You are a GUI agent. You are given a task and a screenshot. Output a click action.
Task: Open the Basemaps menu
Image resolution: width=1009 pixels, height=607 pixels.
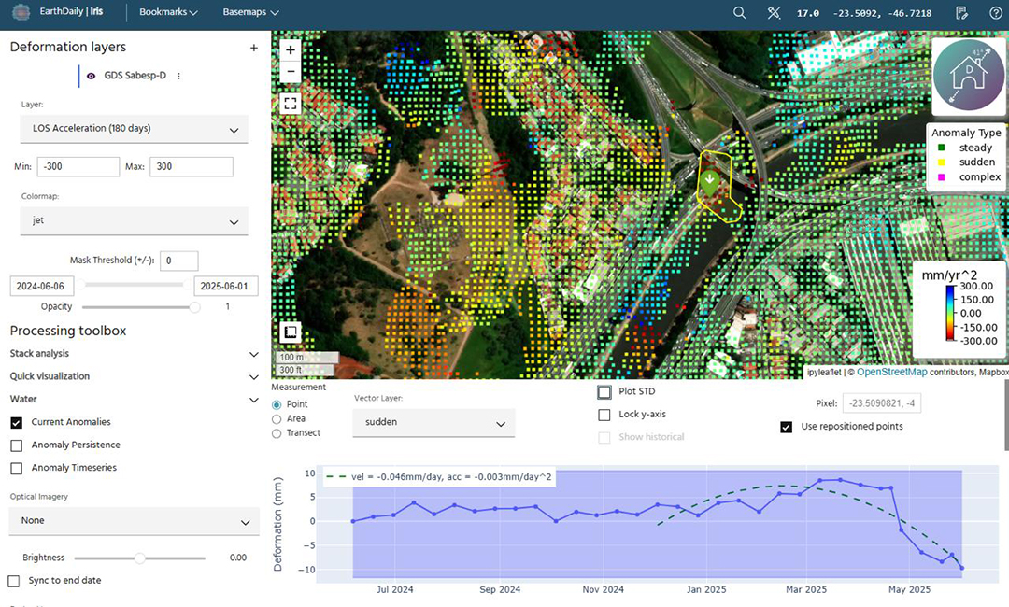pos(250,13)
